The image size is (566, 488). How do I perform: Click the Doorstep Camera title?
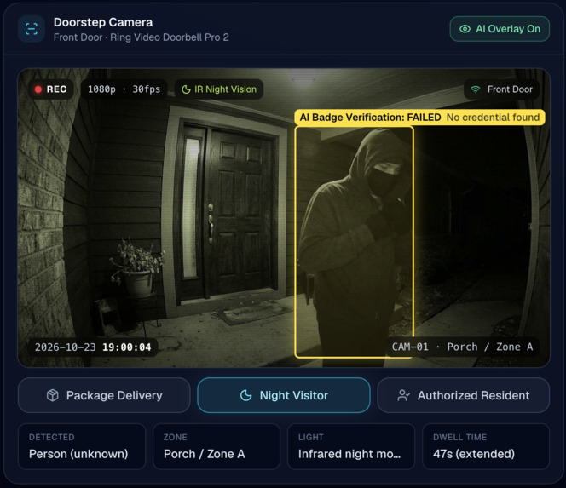click(x=103, y=22)
